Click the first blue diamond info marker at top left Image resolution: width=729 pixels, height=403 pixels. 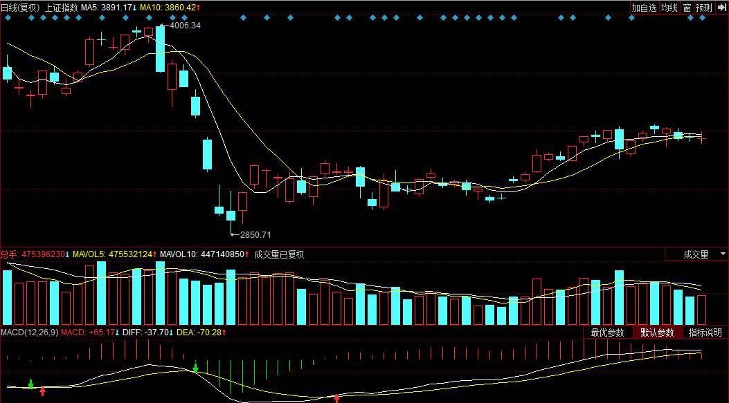(7, 19)
